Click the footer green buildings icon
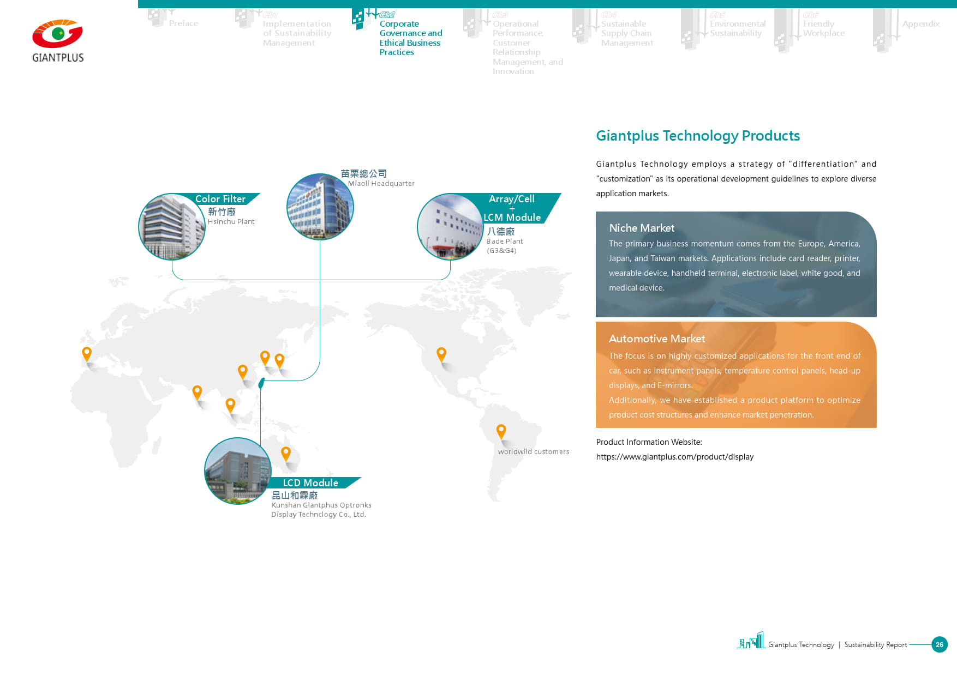This screenshot has height=676, width=957. point(751,641)
